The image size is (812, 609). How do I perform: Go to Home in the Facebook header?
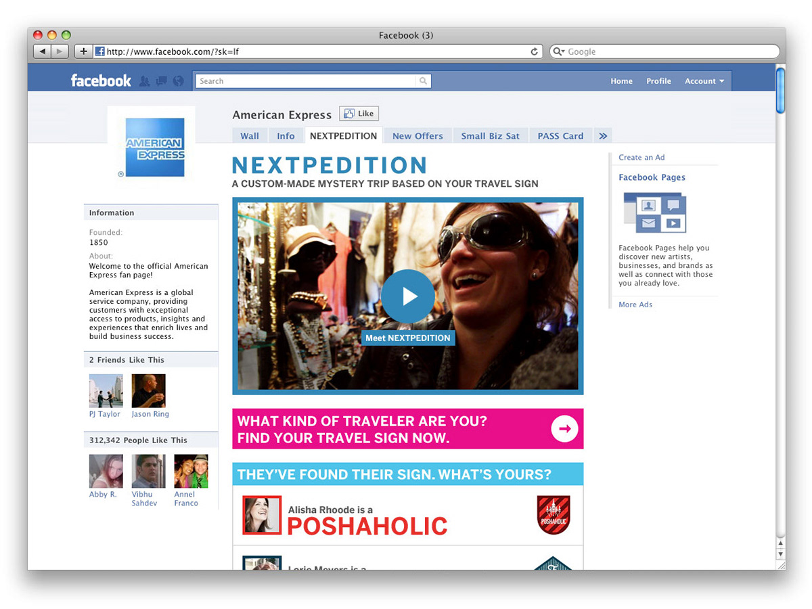click(x=621, y=81)
